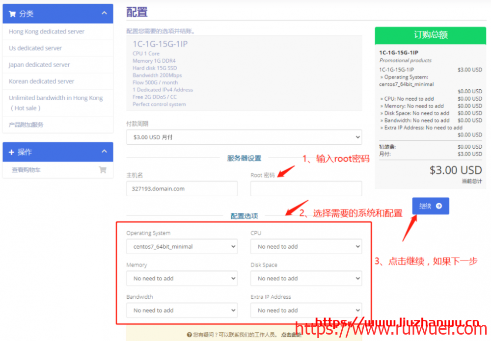
Task: Open the Bandwidth dropdown
Action: (x=182, y=311)
